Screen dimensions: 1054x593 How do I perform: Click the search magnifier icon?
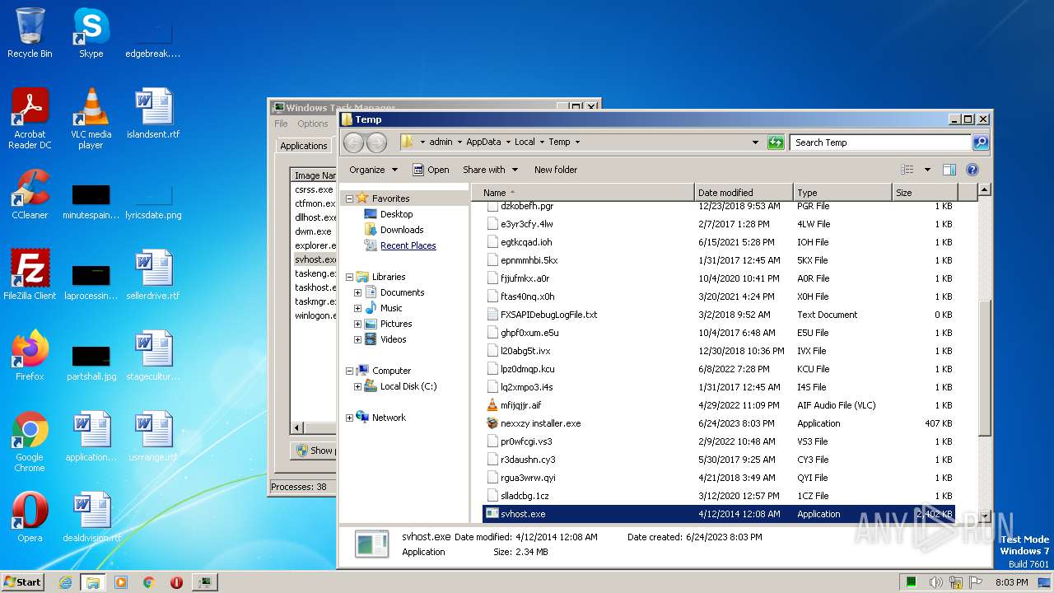(980, 142)
